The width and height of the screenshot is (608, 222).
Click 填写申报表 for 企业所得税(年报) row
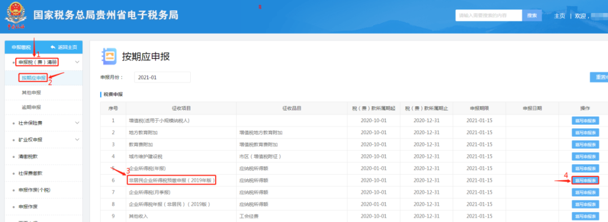pos(585,169)
